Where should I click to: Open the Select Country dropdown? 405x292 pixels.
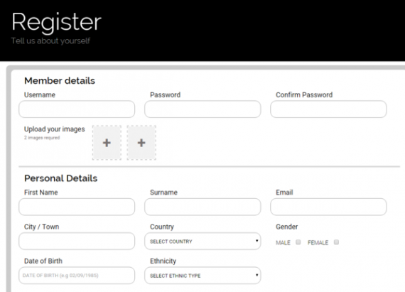(x=202, y=241)
